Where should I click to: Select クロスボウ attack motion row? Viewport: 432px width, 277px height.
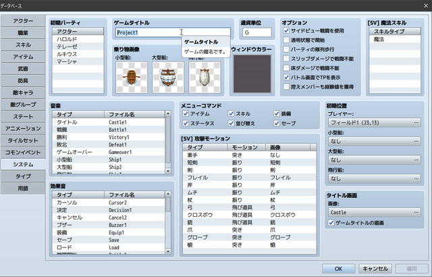tap(249, 215)
